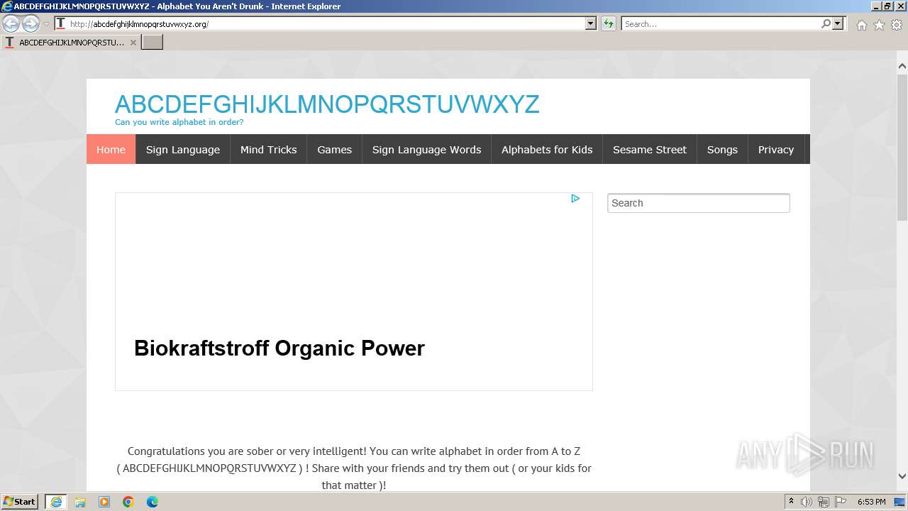The width and height of the screenshot is (908, 511).
Task: Open the Sign Language Words menu item
Action: (426, 149)
